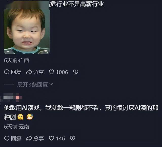Click the 146 like count number
This screenshot has height=147, width=162.
(x=60, y=138)
